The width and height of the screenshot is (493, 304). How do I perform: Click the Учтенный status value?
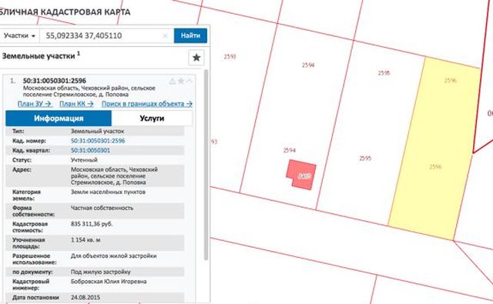click(x=84, y=160)
